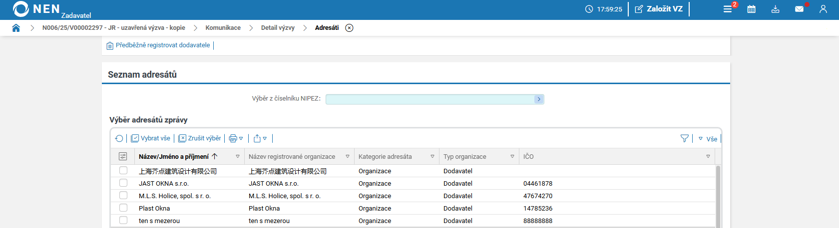839x228 pixels.
Task: Open the messages envelope icon
Action: tap(799, 9)
